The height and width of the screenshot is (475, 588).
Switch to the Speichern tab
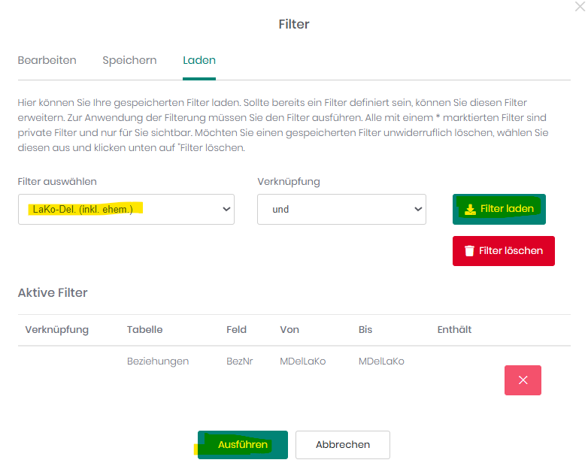coord(129,60)
